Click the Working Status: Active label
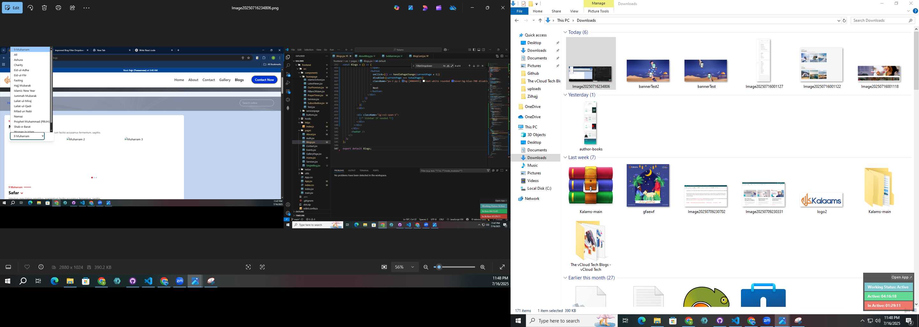The width and height of the screenshot is (919, 327). 888,287
